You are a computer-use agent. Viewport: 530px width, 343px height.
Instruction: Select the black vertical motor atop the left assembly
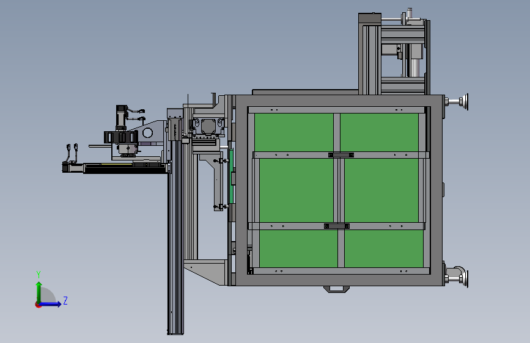point(122,117)
